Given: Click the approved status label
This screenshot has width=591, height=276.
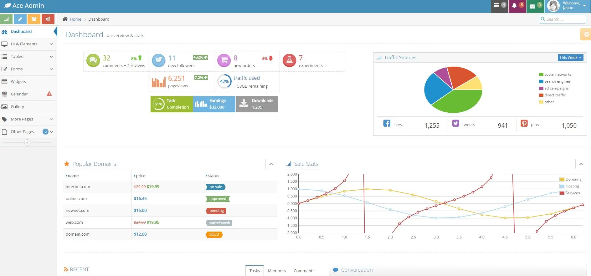Looking at the screenshot, I should (218, 199).
